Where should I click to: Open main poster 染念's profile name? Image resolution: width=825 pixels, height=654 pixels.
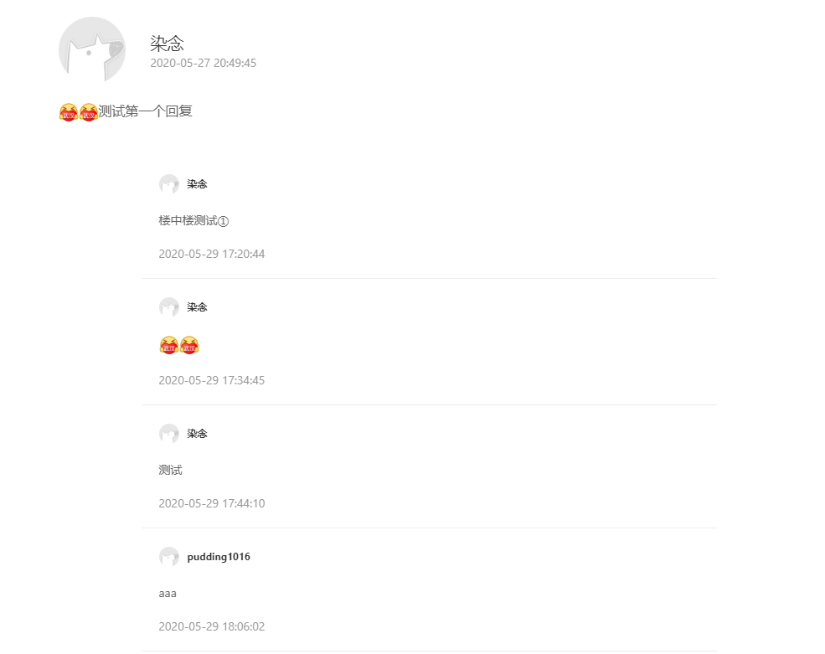click(167, 44)
